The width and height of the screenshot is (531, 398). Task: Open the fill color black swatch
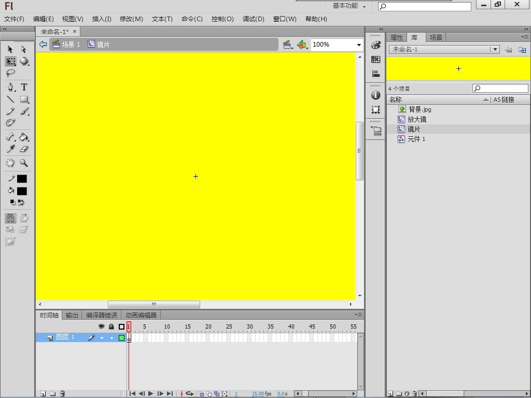tap(22, 191)
